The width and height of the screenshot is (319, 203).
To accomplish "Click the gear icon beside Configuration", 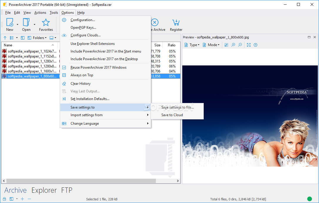I will tap(64, 20).
